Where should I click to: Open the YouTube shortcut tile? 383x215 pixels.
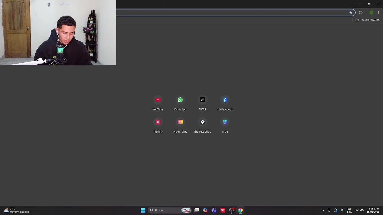158,103
